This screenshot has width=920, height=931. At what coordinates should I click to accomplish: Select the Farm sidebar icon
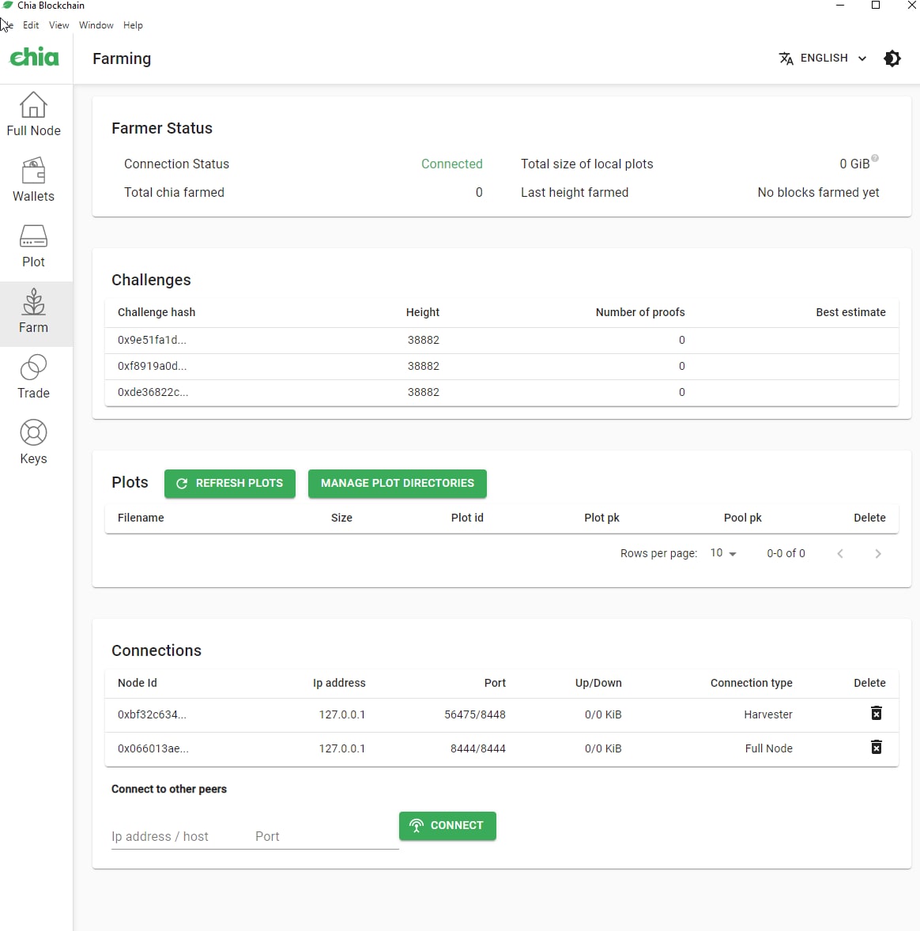pos(34,302)
